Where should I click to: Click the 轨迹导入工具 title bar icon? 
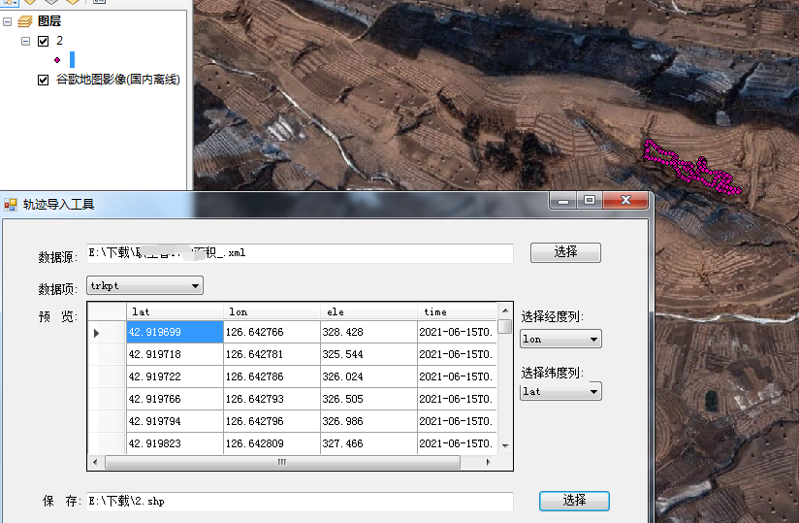tap(11, 205)
